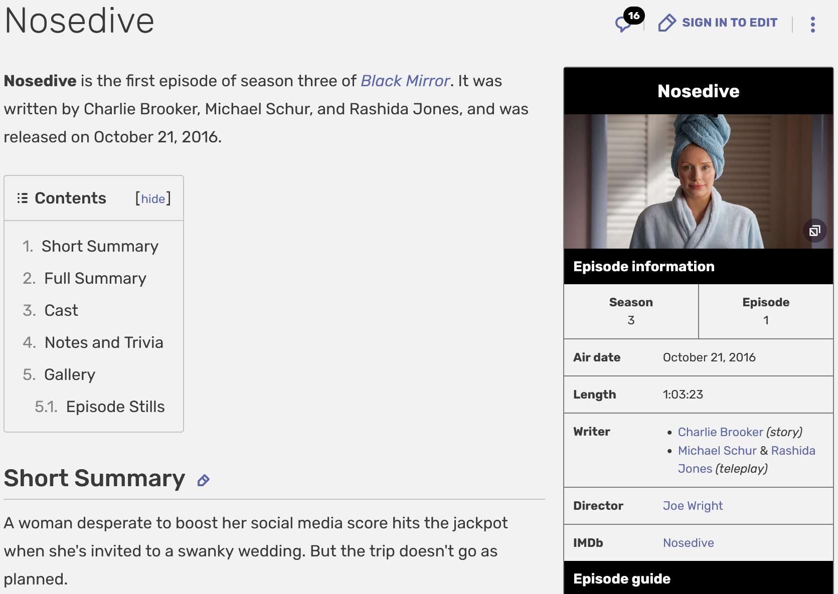Click the length value 1:03:23
This screenshot has width=838, height=594.
pyautogui.click(x=683, y=394)
